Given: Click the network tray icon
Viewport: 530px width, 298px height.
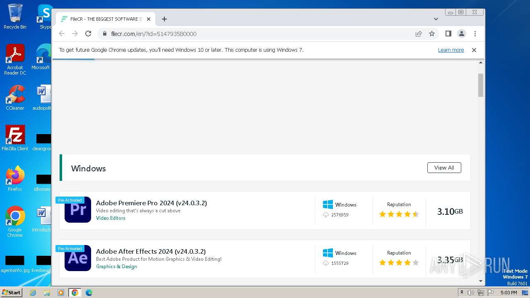Looking at the screenshot, I should click(x=481, y=293).
